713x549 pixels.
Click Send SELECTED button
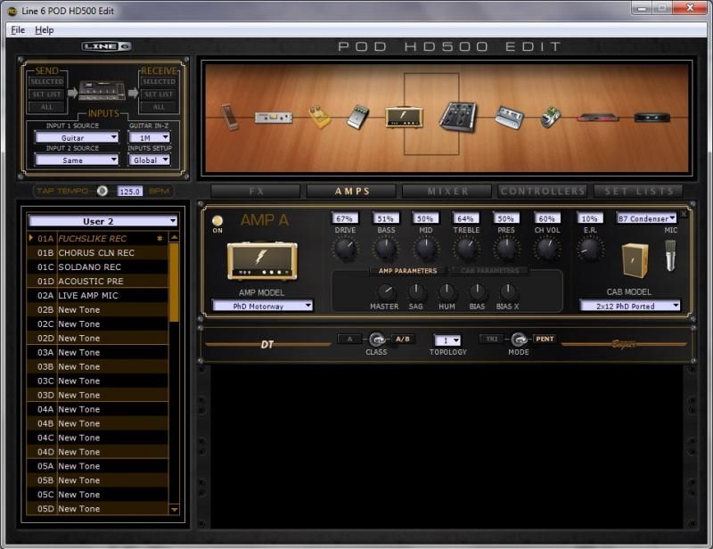point(47,81)
